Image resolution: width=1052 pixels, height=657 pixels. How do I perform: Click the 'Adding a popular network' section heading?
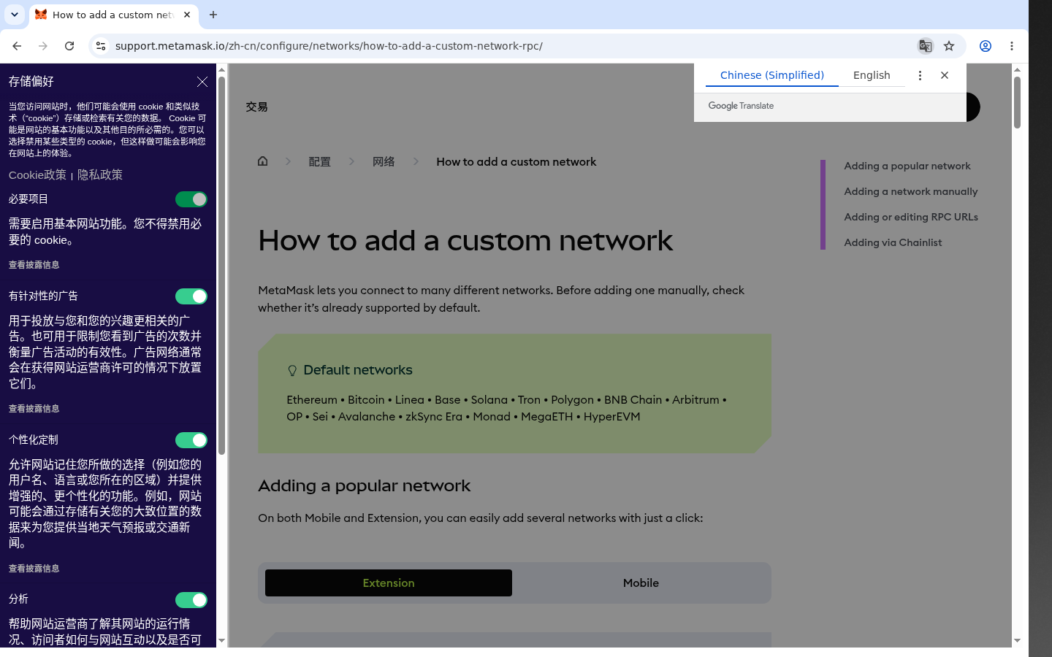click(x=364, y=485)
